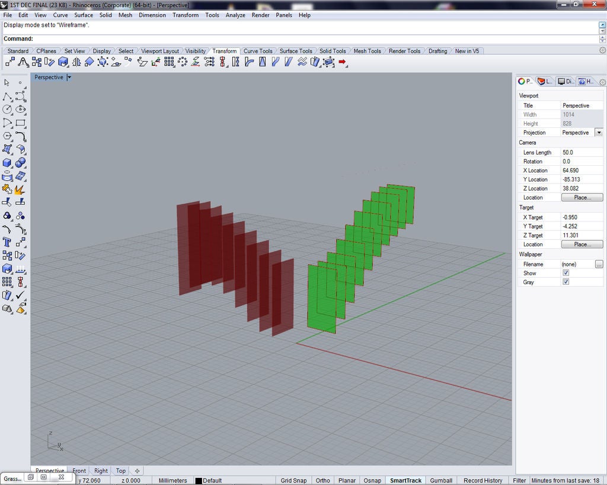Select the Text object tool
607x485 pixels.
tap(7, 242)
